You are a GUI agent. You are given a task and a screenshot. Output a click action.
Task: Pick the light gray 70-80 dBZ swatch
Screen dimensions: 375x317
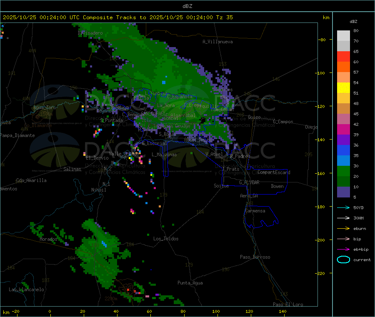[x=343, y=36]
